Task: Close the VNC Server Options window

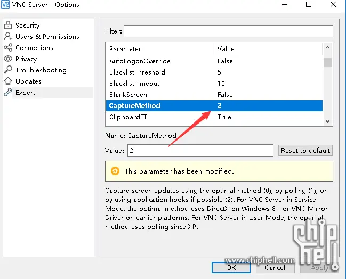Action: coord(333,4)
